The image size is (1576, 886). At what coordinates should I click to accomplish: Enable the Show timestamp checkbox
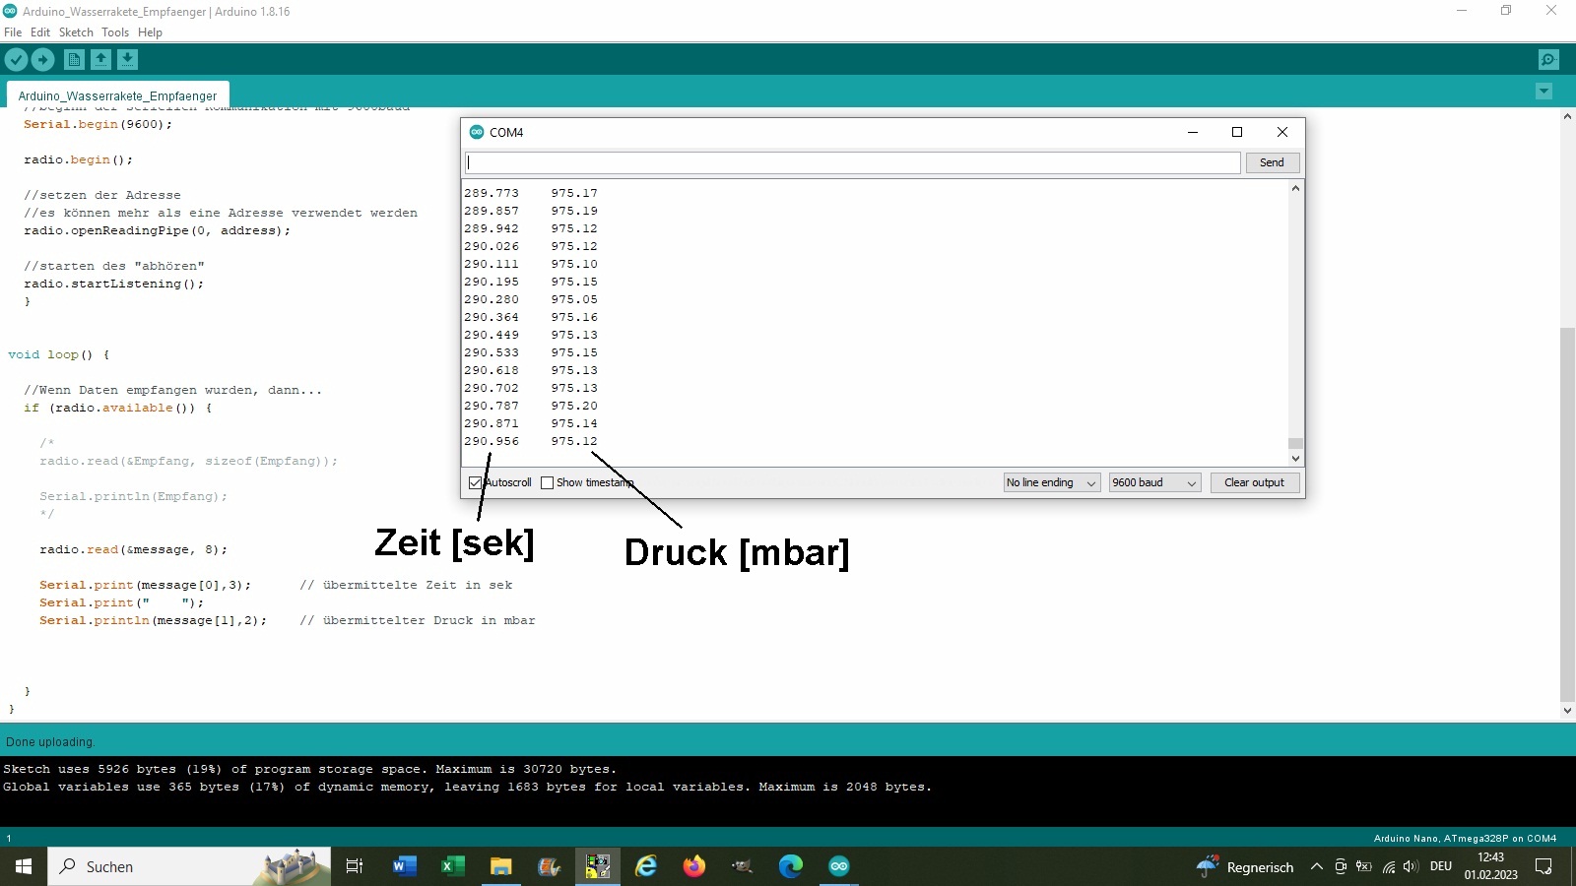coord(547,482)
